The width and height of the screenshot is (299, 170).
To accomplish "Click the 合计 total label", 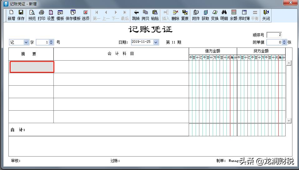I will (x=18, y=130).
